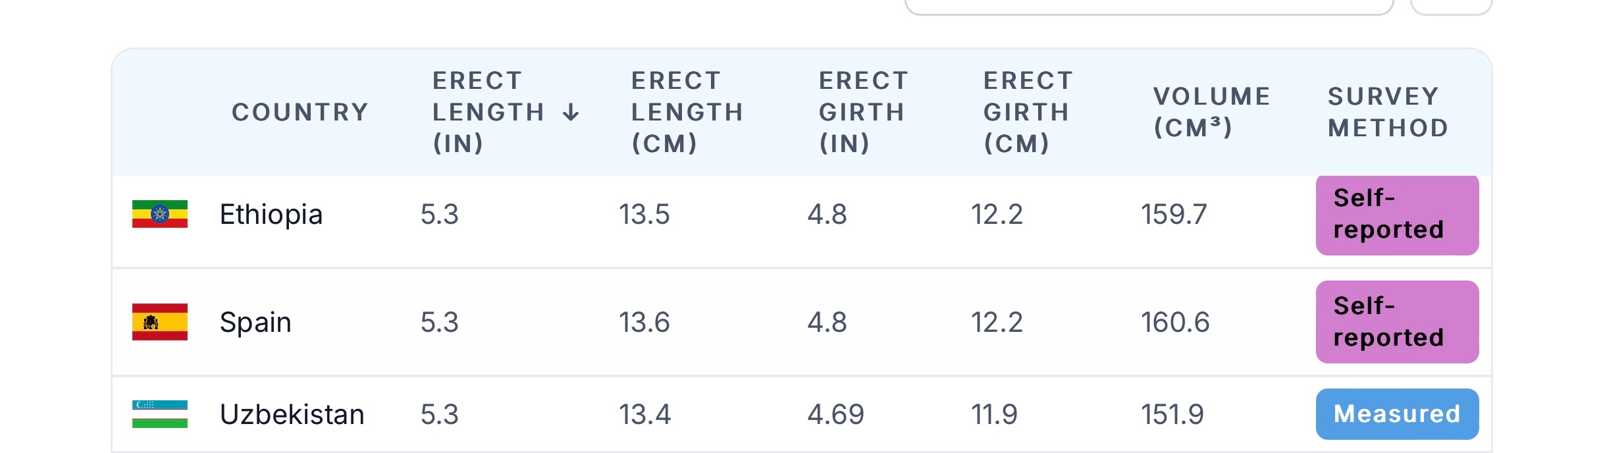Click the Survey Method column header
Screen dimensions: 1603x453
[x=1388, y=113]
